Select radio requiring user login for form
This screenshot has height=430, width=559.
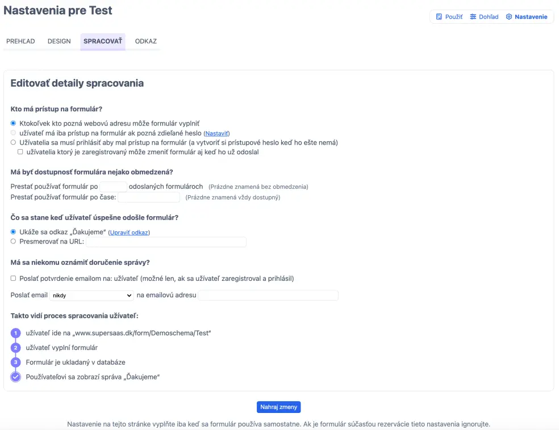coord(14,142)
